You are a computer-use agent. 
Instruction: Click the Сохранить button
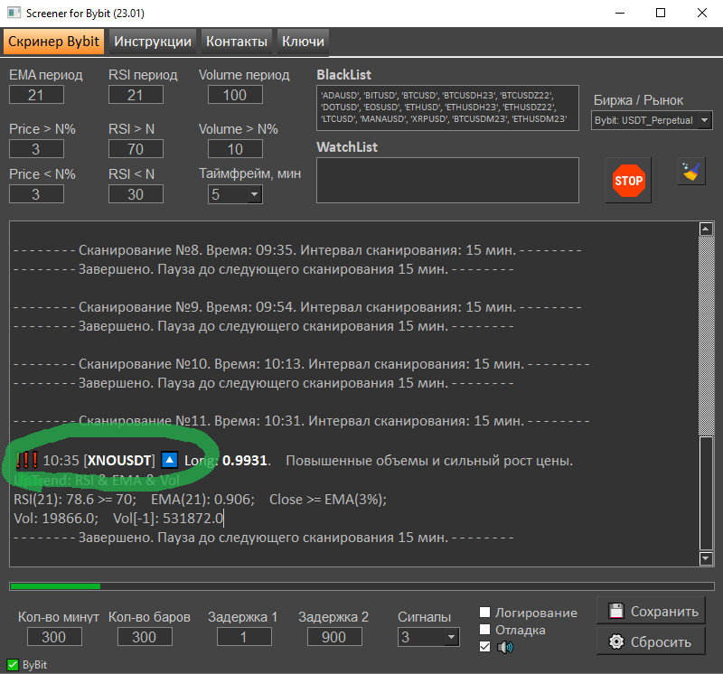click(651, 611)
